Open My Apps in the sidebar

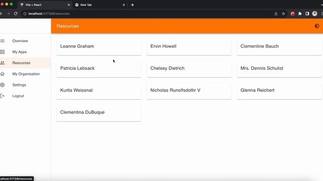click(25, 52)
